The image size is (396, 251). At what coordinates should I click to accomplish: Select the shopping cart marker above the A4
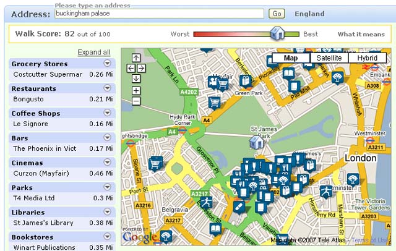[x=215, y=103]
